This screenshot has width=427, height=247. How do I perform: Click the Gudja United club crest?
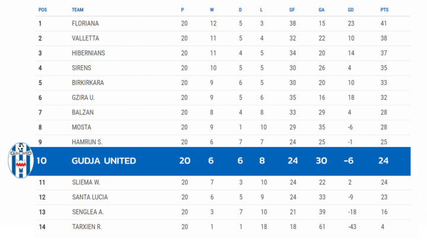[21, 160]
